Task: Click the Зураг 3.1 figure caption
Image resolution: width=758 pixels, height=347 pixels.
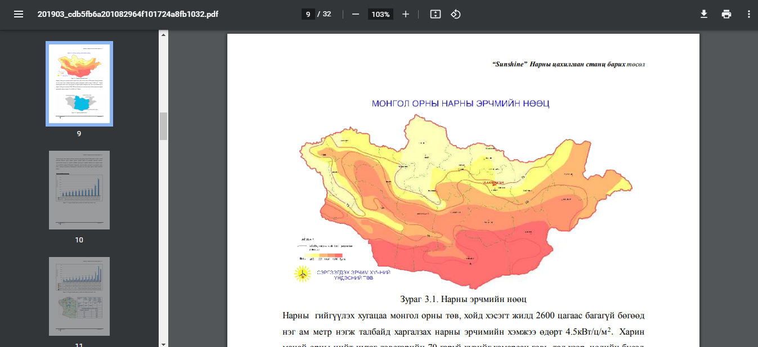Action: 463,299
